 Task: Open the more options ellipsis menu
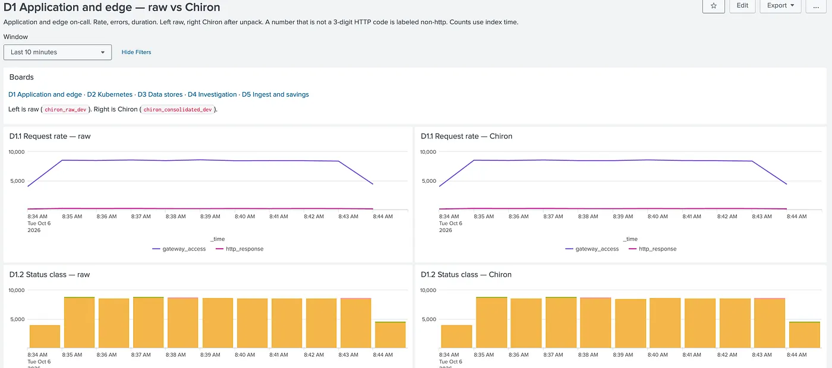tap(815, 5)
